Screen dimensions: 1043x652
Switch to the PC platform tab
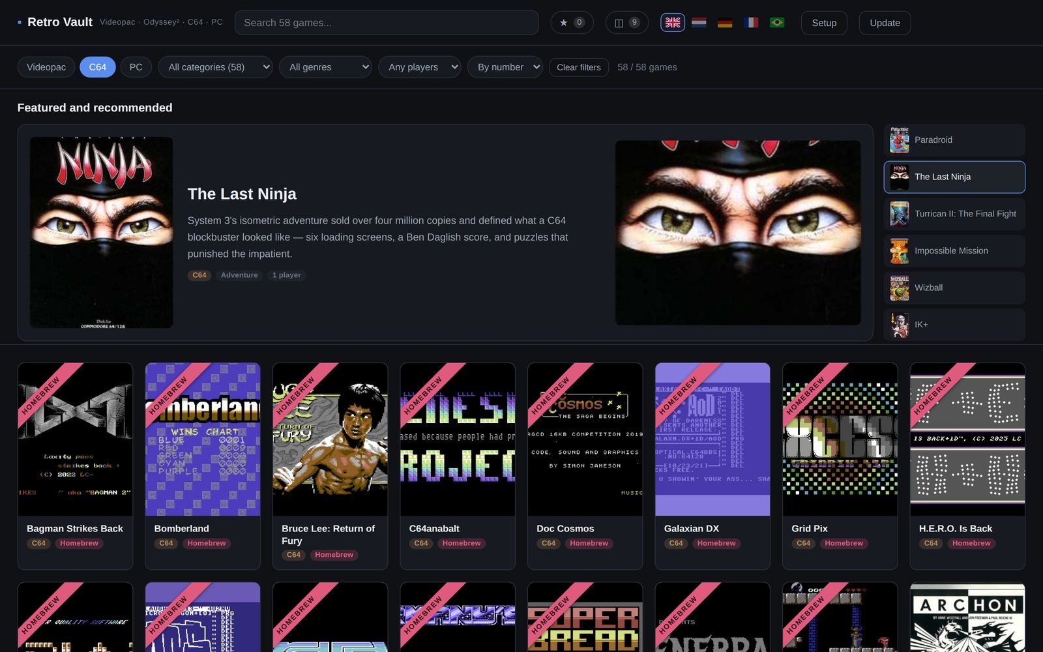pos(136,67)
